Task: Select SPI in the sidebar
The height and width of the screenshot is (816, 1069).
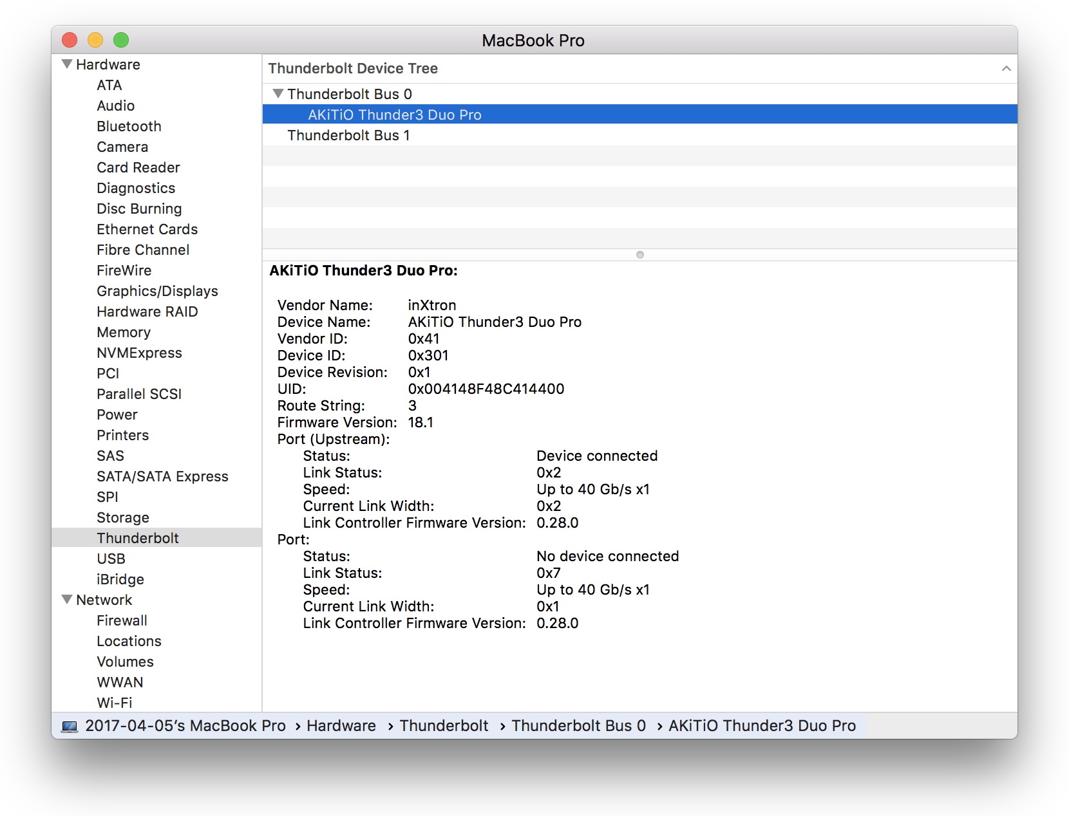Action: (x=108, y=497)
